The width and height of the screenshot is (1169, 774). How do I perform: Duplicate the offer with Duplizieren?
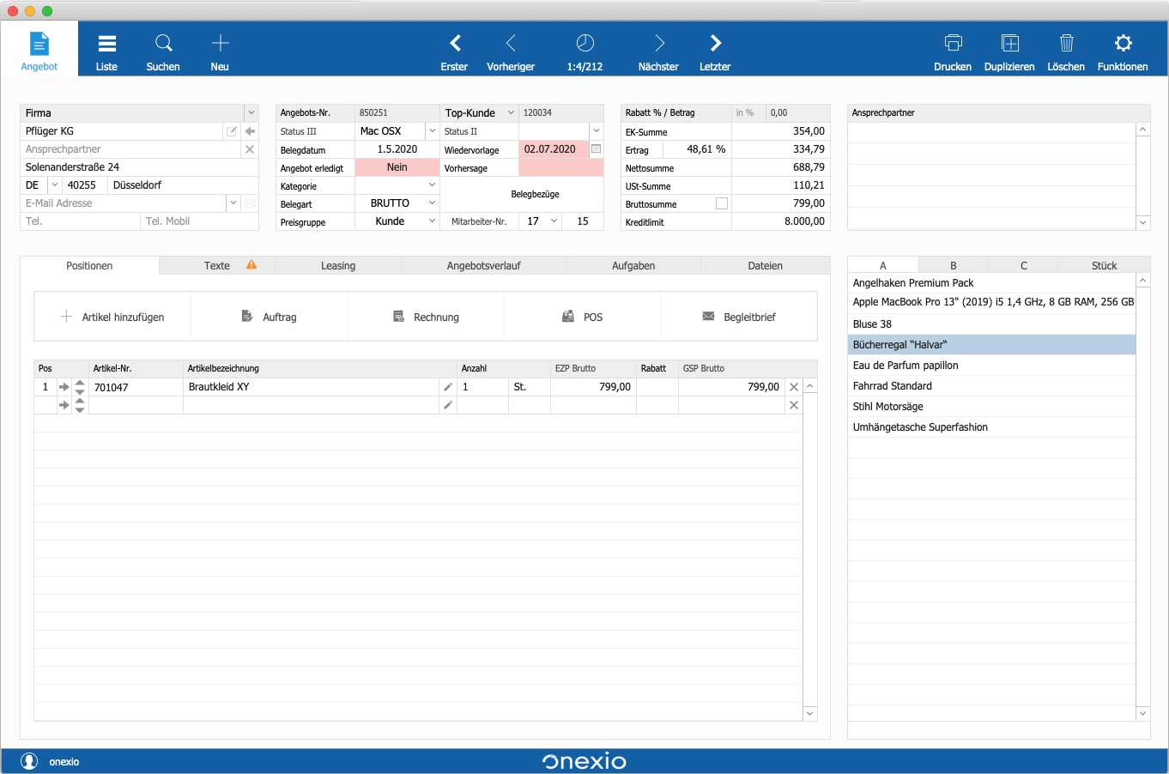[x=1009, y=51]
